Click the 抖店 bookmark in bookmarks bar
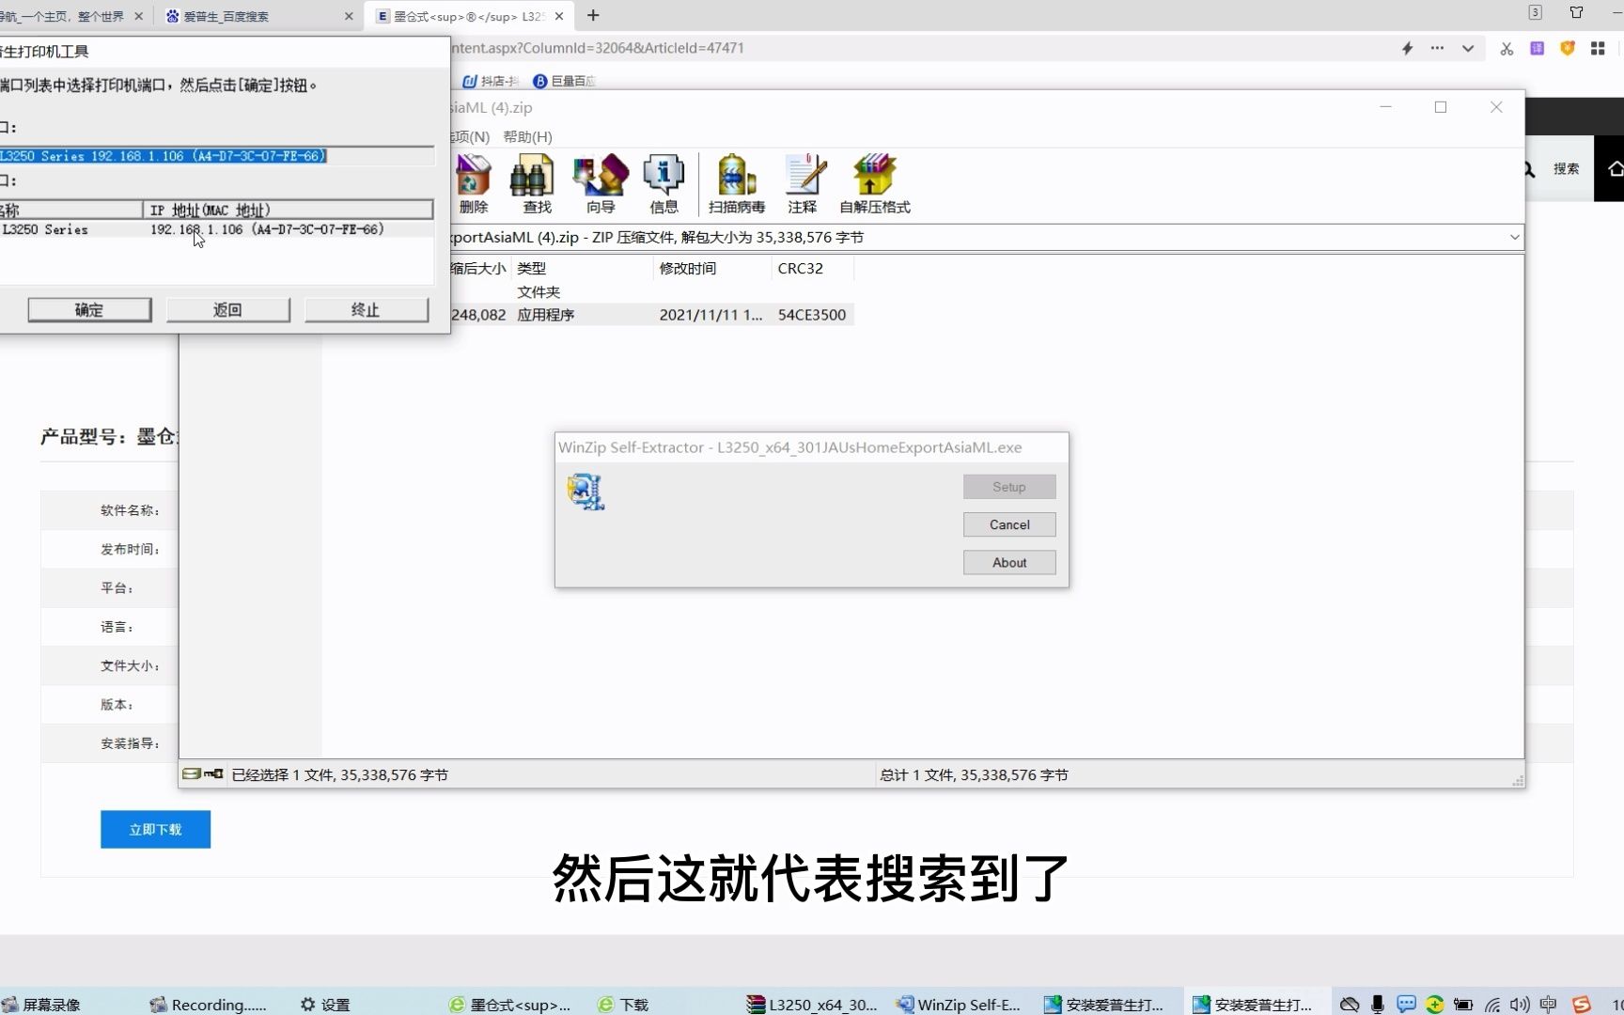Screen dimensions: 1624x1015 pos(491,81)
